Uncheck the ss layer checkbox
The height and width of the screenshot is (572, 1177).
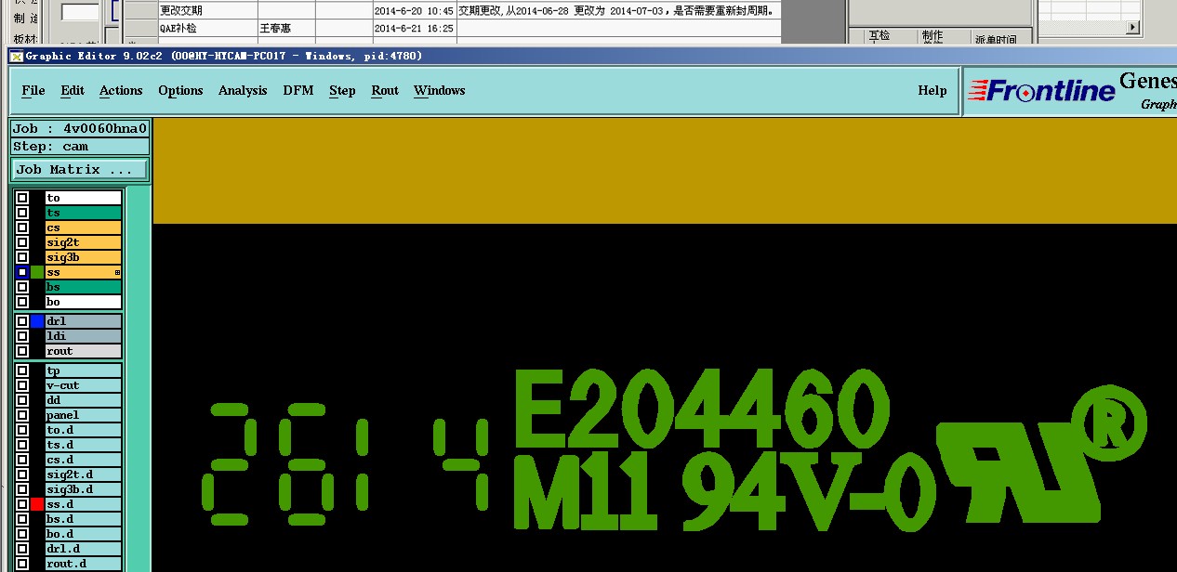coord(22,272)
